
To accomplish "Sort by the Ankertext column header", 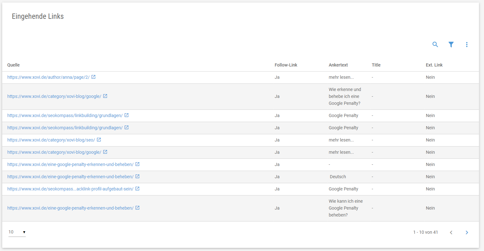I will (x=338, y=65).
